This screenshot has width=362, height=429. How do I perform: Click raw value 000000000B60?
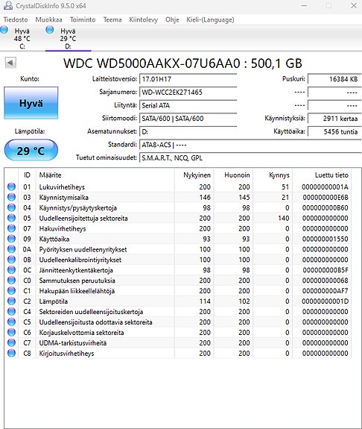[x=325, y=207]
